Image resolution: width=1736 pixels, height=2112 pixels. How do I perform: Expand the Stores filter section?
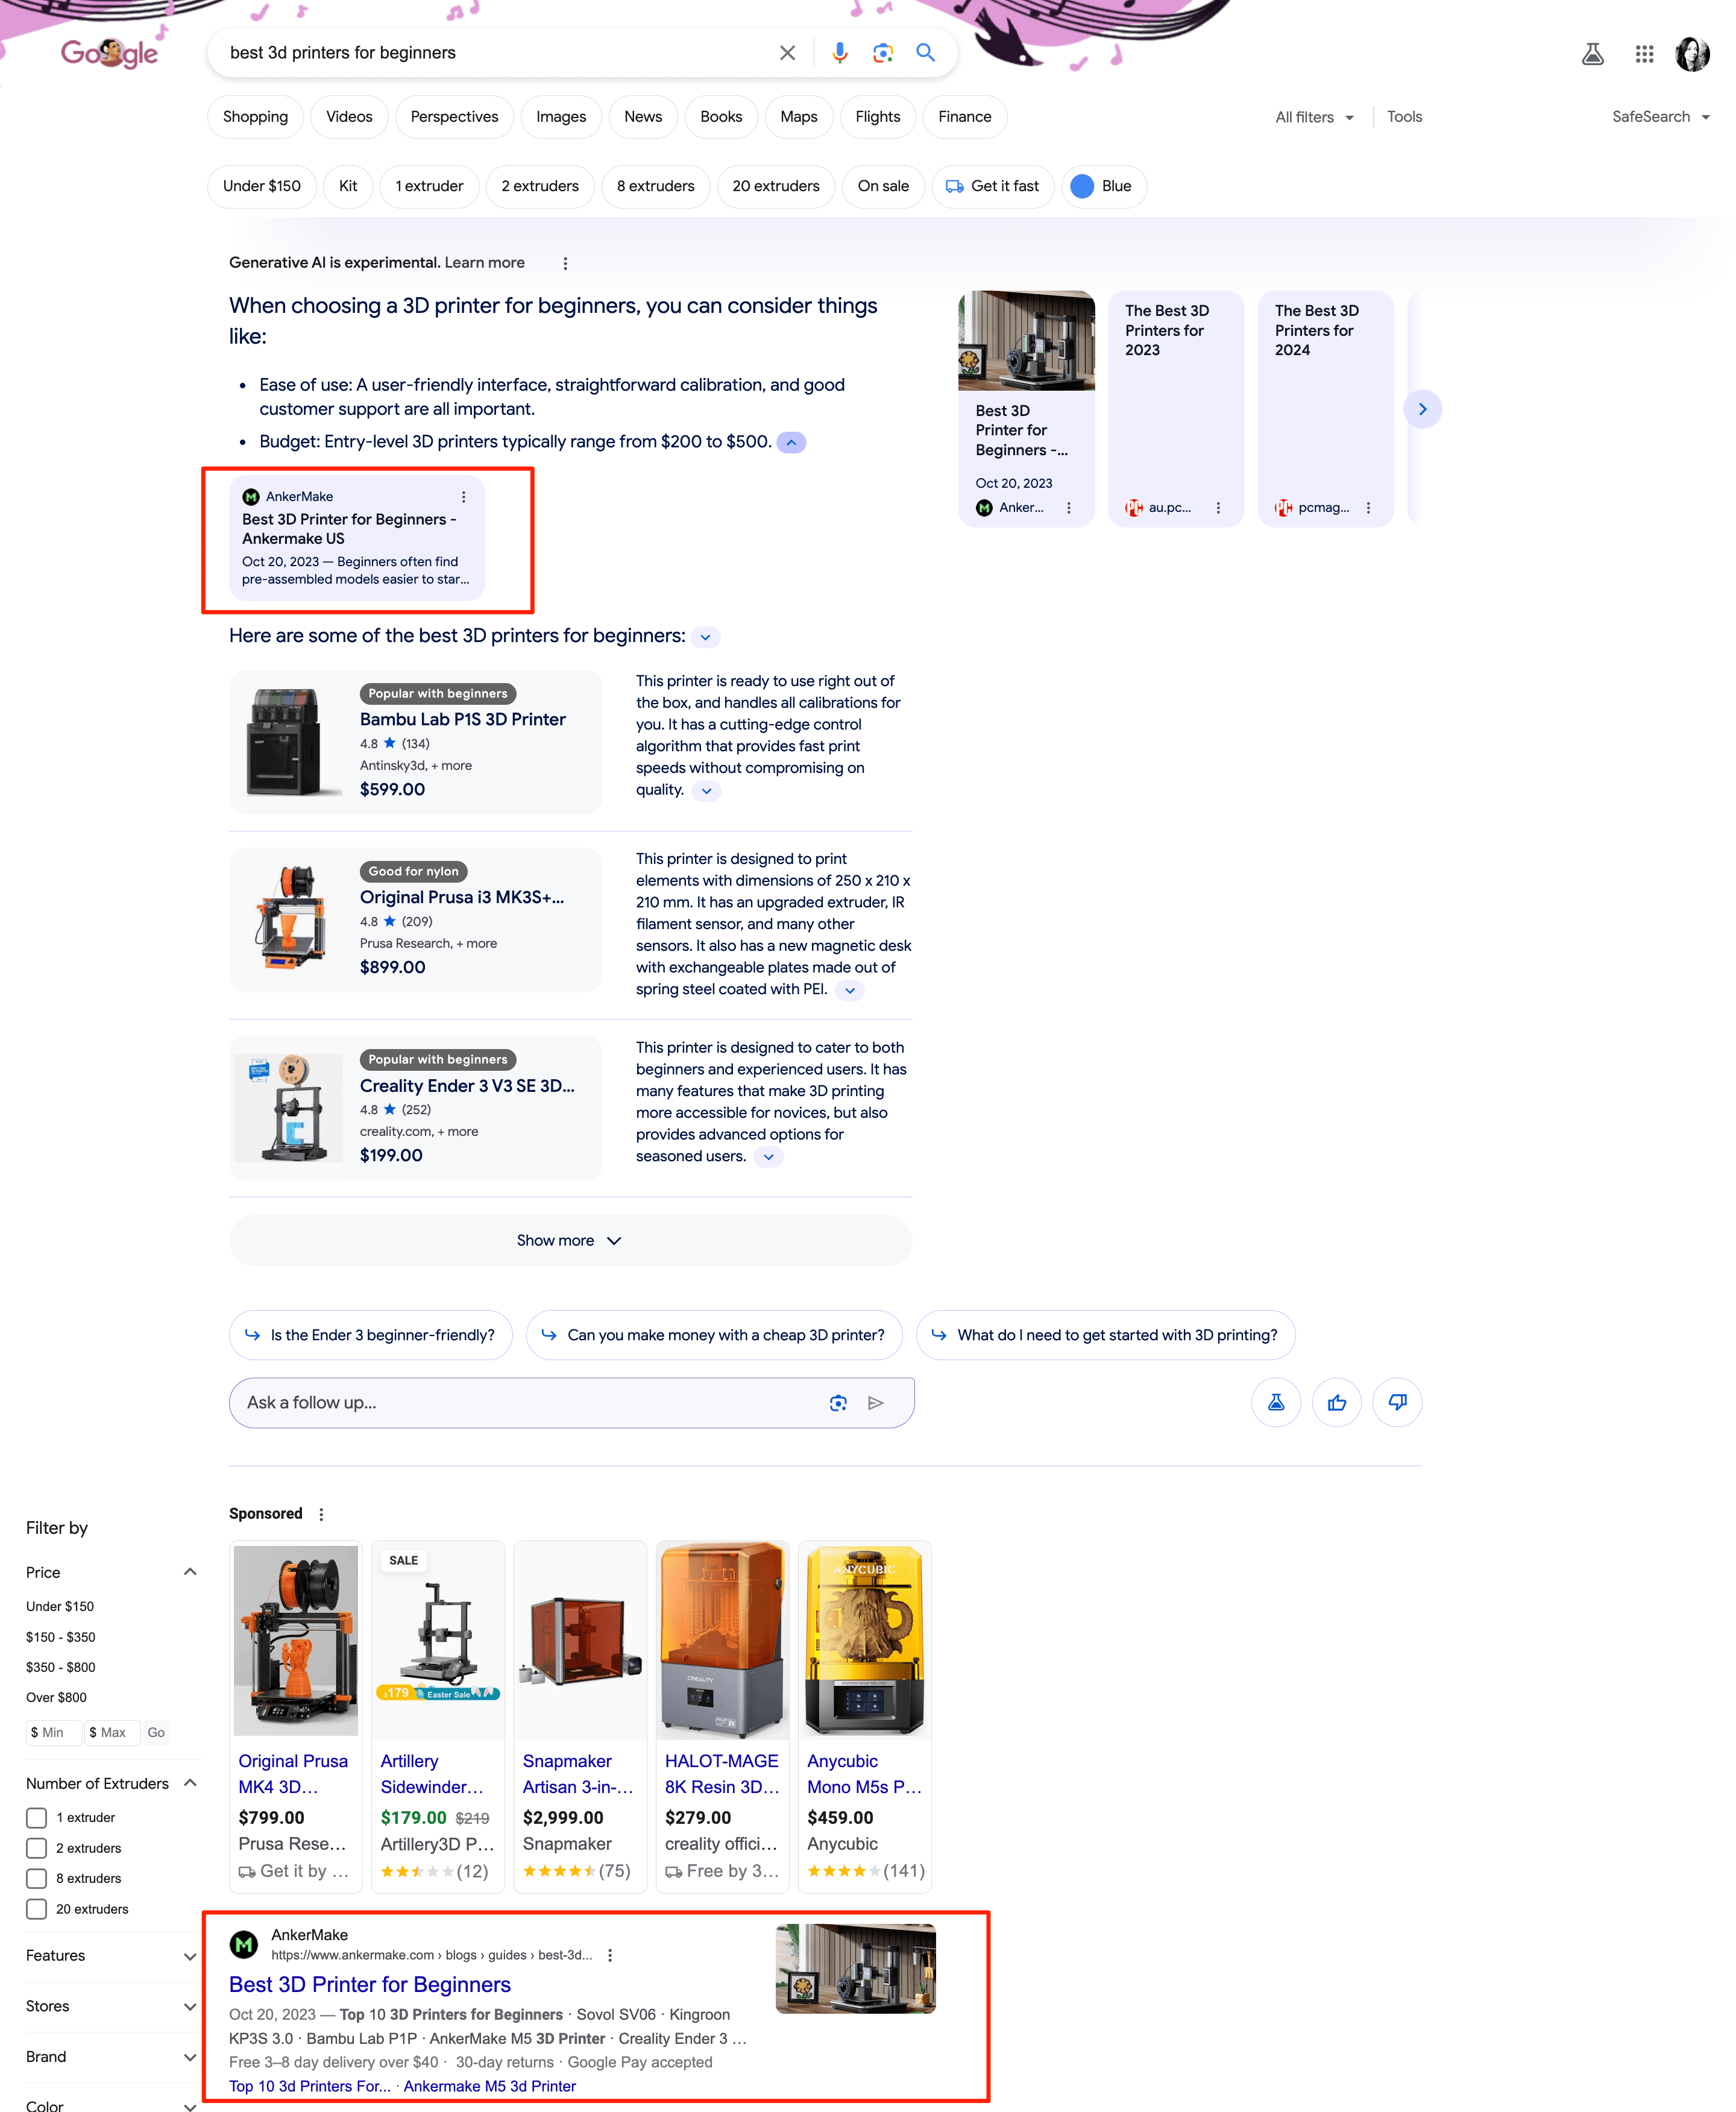(190, 2007)
